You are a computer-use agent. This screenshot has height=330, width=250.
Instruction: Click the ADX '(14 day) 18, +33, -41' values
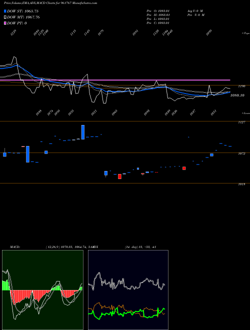(x=140, y=247)
